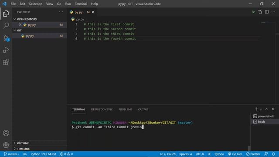The width and height of the screenshot is (279, 157).
Task: Click the synchronize/publish changes status icon
Action: click(25, 154)
